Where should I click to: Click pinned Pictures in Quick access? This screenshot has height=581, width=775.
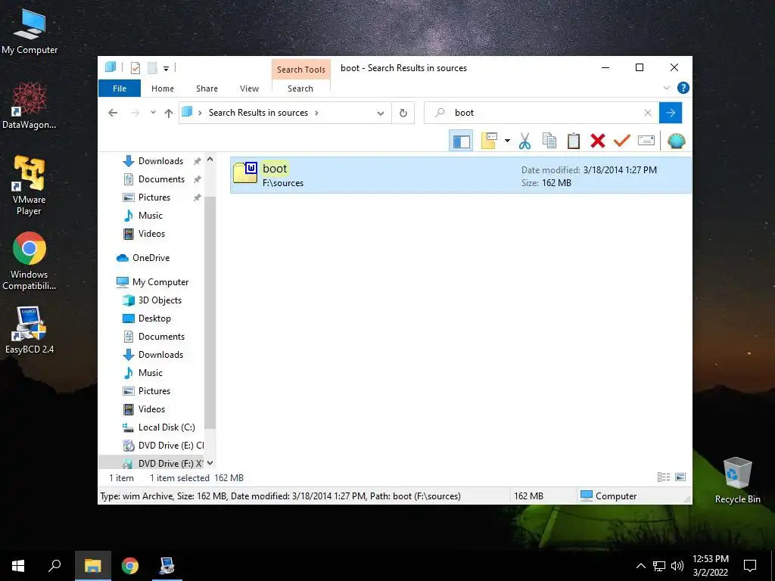click(154, 197)
